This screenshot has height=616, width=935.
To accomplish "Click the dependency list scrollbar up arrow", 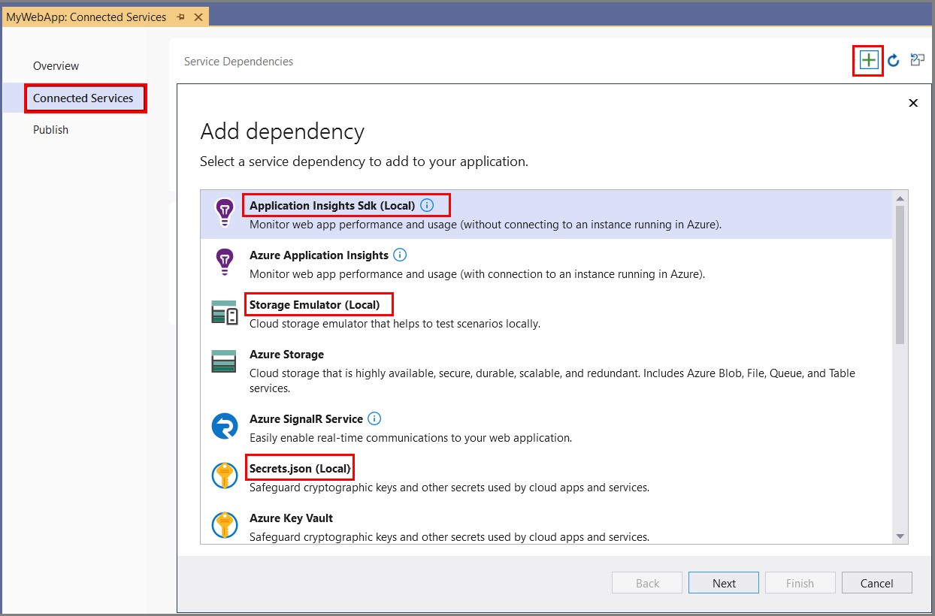I will 900,198.
